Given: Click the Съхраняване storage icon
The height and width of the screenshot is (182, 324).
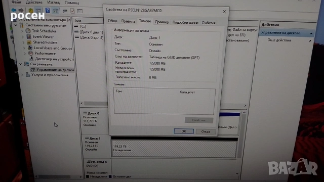Looking at the screenshot, I should [26, 64].
